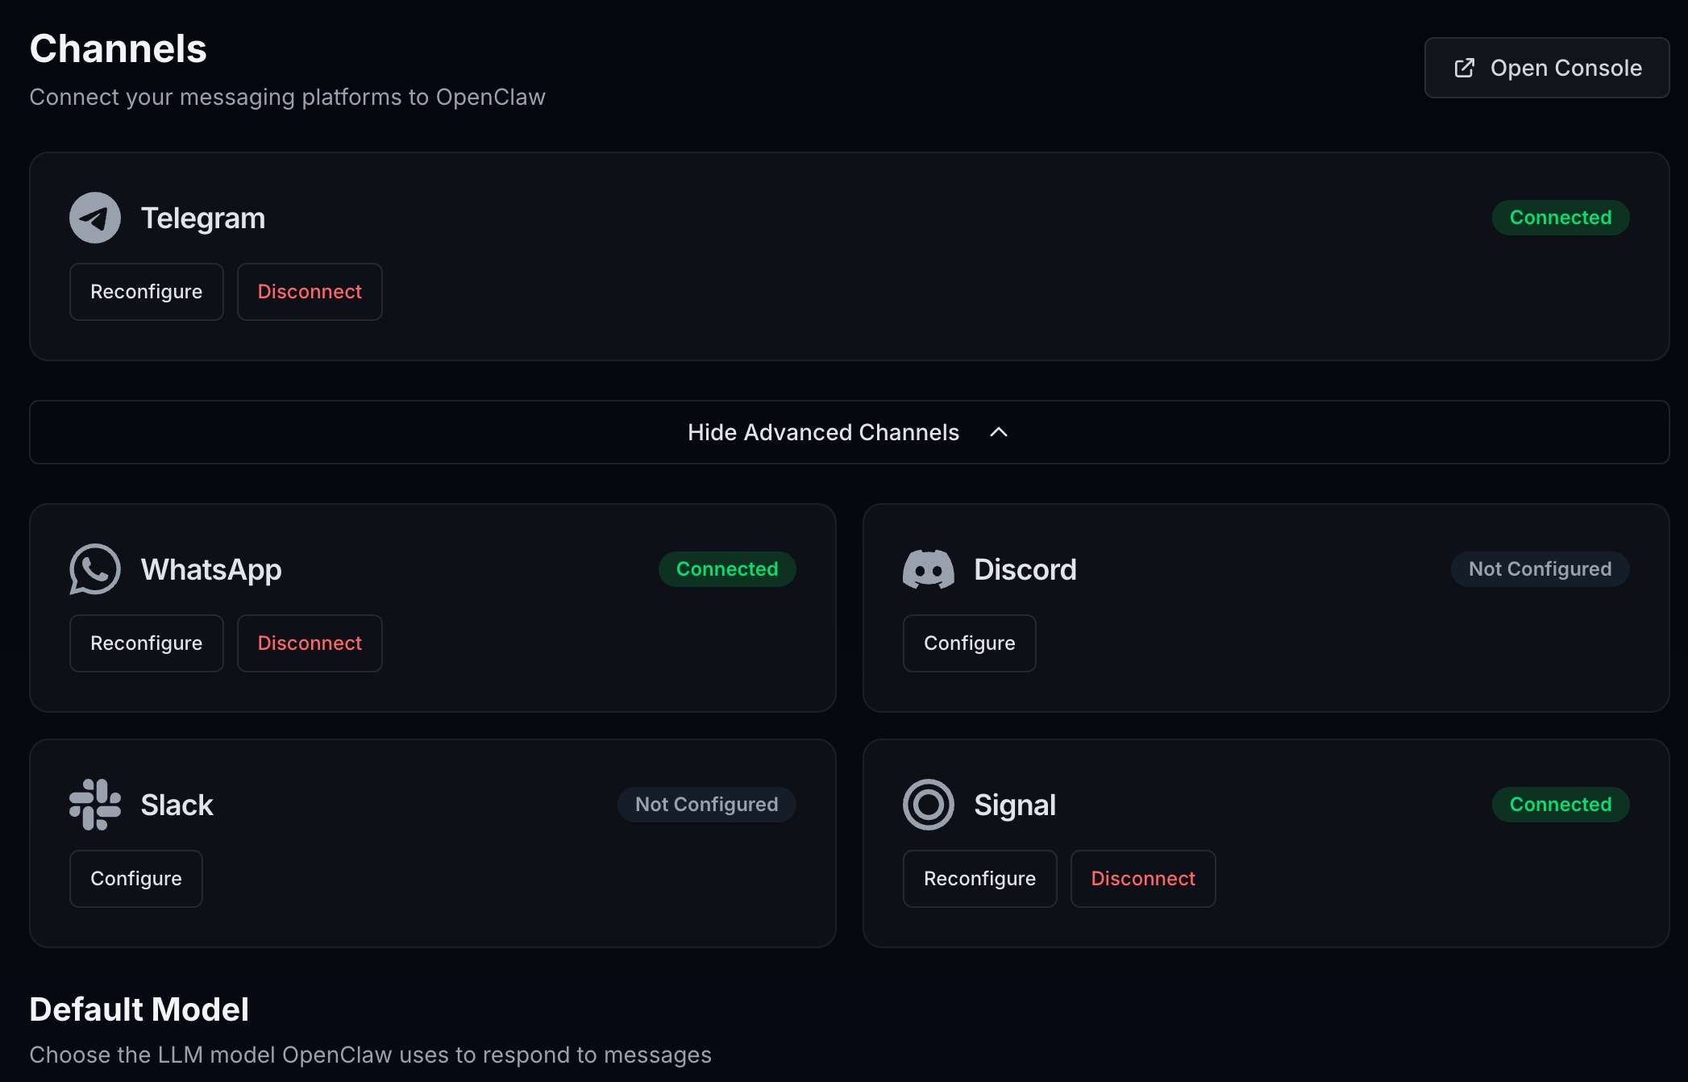
Task: Click the Telegram paper plane icon
Action: point(95,218)
